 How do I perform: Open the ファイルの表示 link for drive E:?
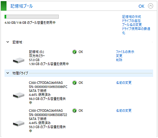coord(125,52)
